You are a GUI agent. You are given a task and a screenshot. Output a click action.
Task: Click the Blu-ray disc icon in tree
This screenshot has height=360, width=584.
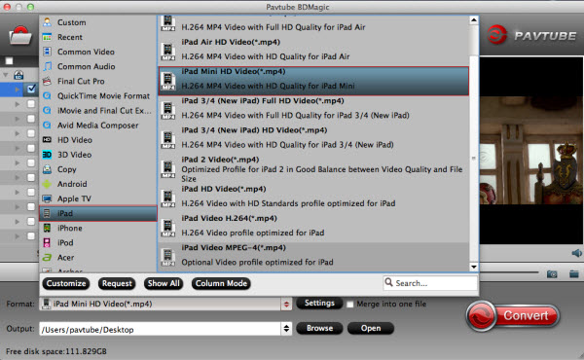18,75
